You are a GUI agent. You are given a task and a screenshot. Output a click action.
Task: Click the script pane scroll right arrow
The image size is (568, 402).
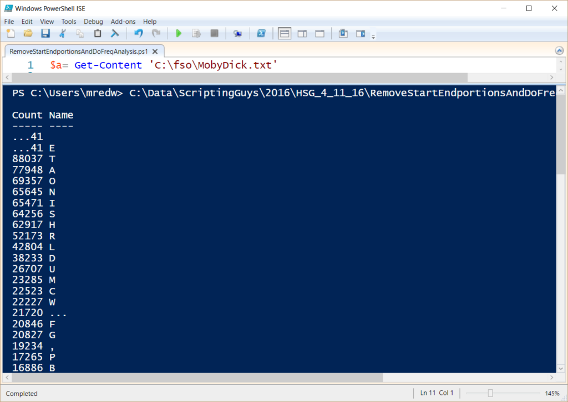click(552, 78)
